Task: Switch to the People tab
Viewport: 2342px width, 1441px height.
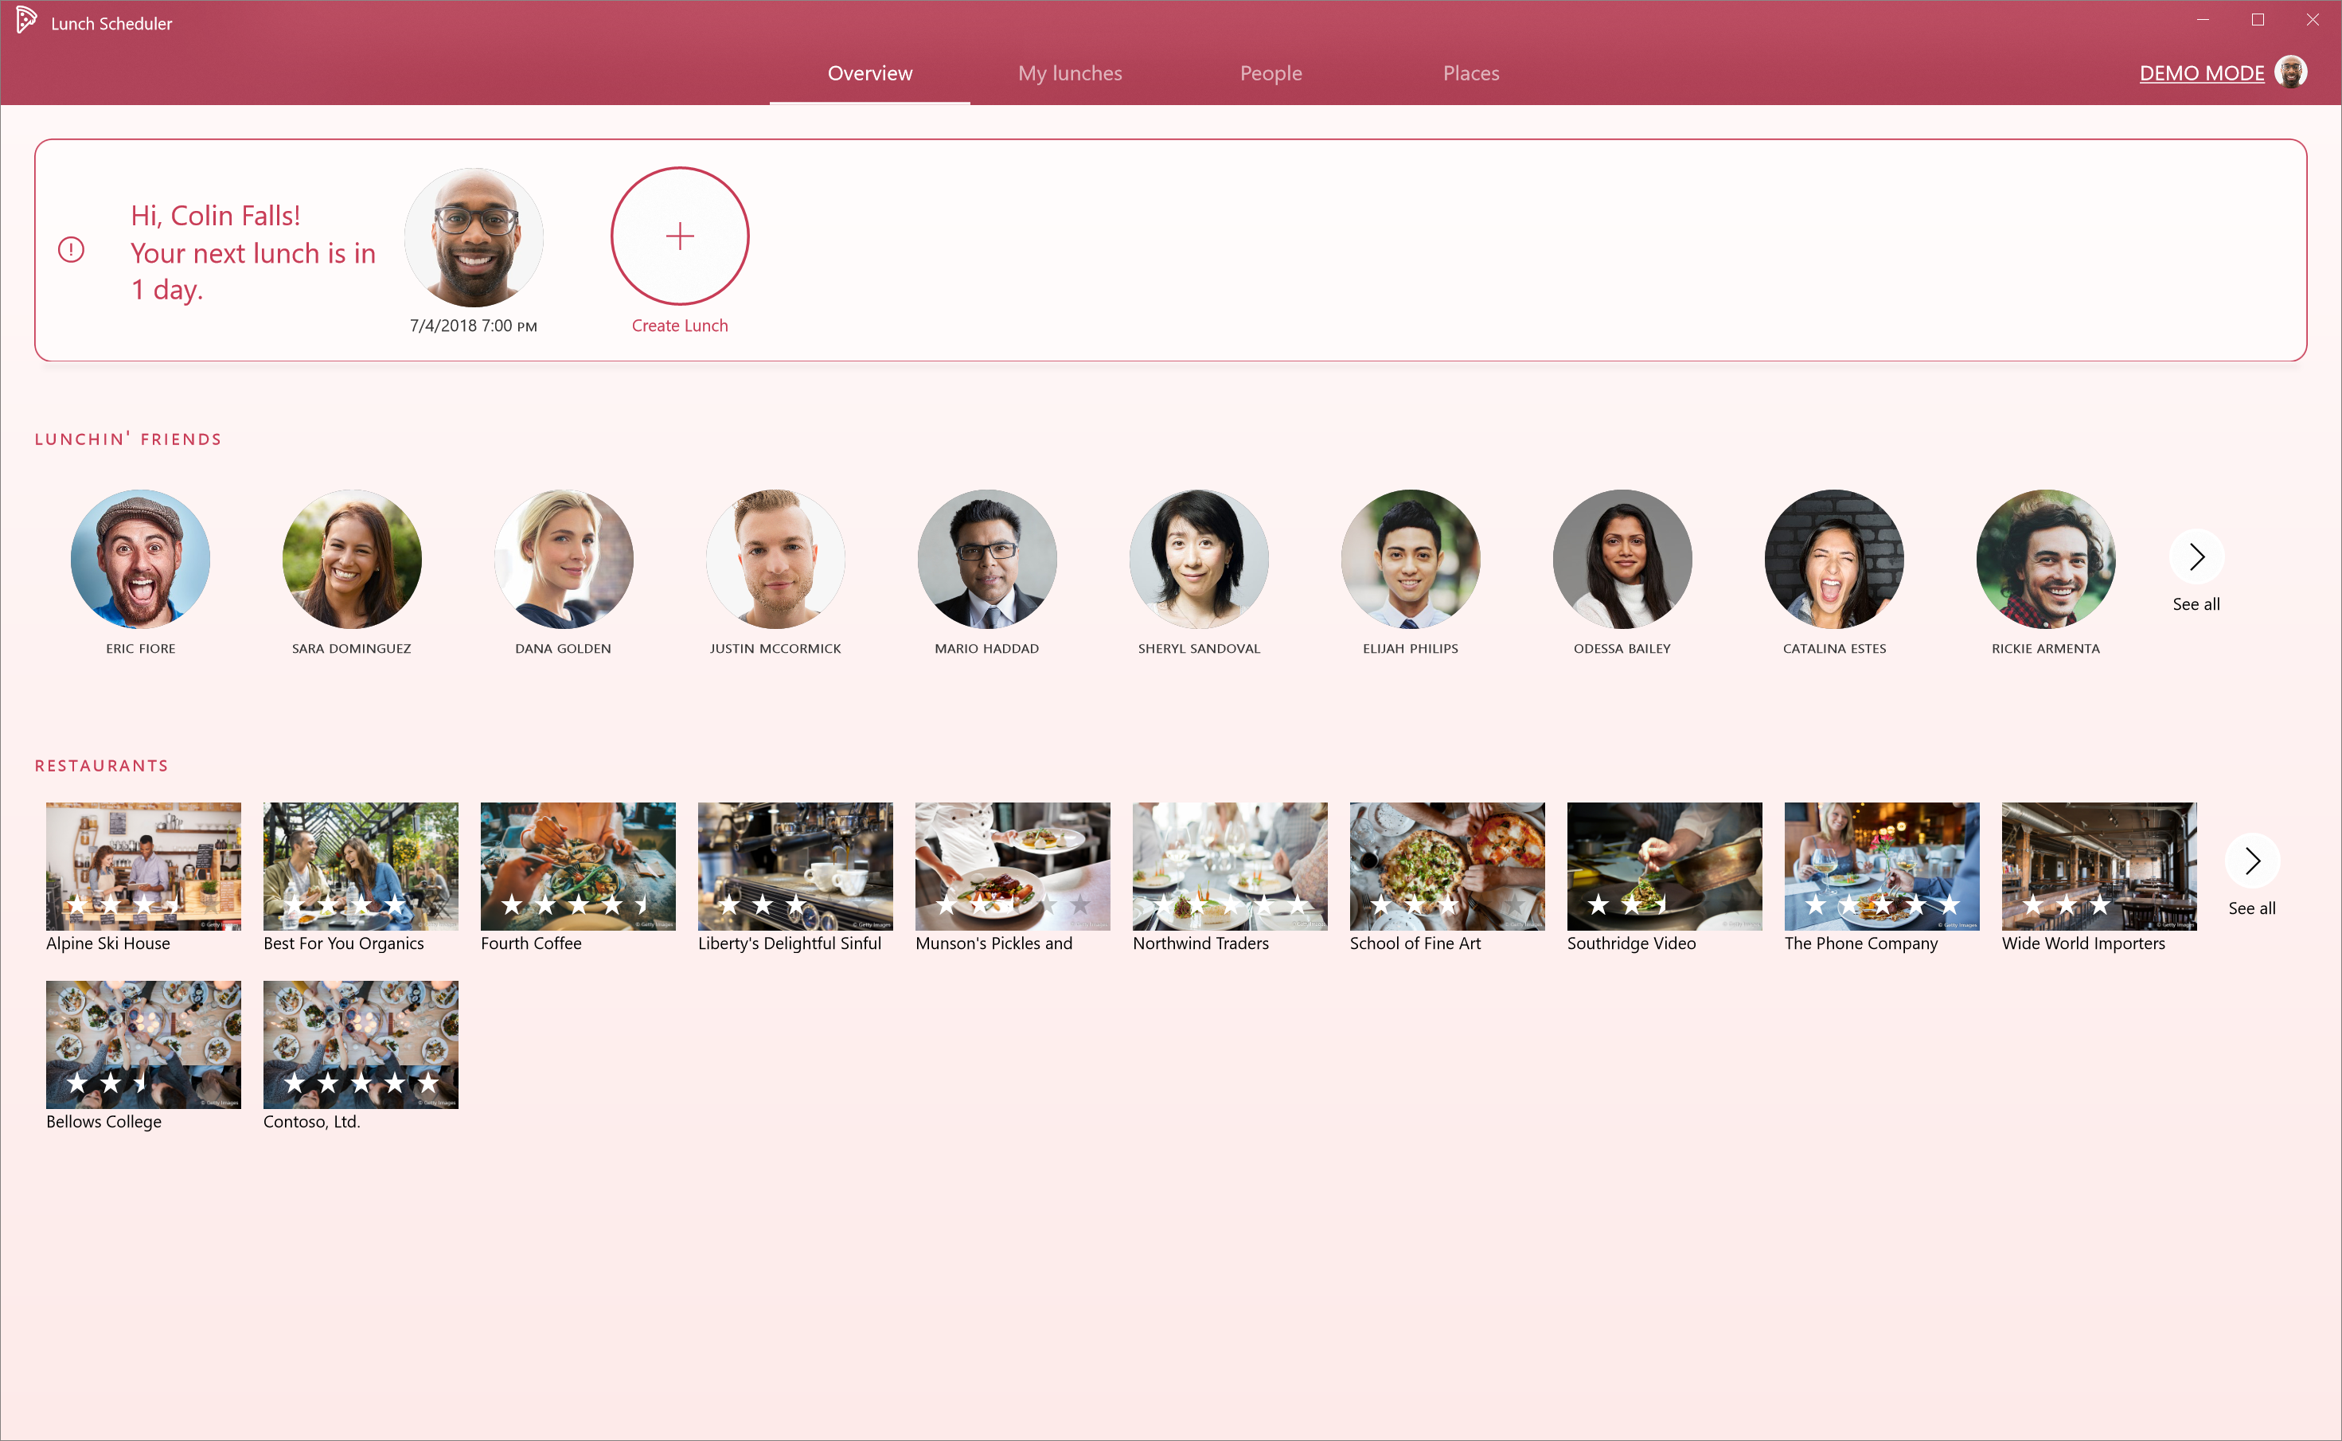Action: coord(1271,73)
